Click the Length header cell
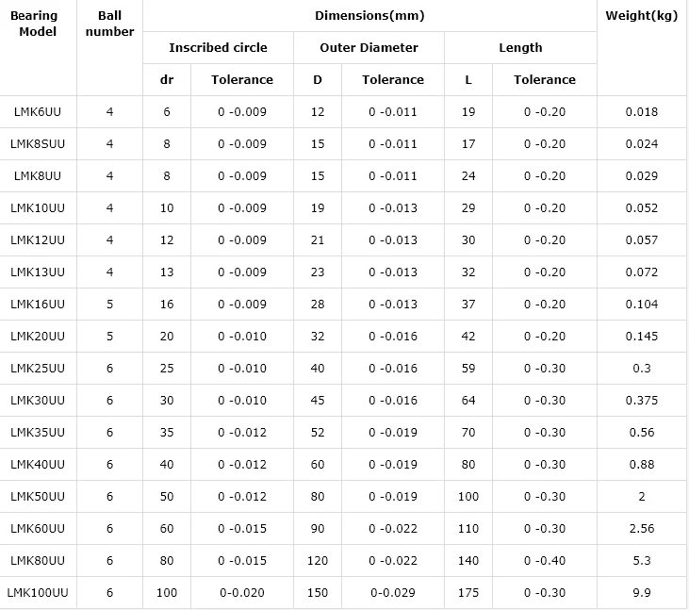This screenshot has width=689, height=610. click(x=520, y=47)
